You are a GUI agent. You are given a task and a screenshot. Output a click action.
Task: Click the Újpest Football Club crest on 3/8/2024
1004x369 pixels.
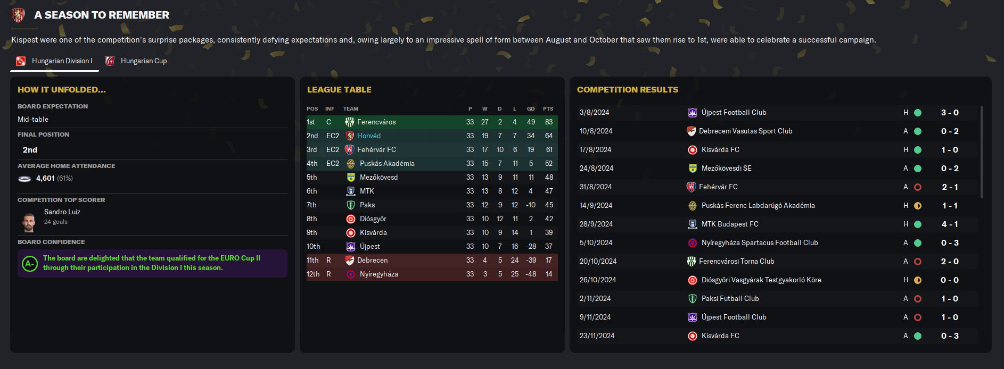point(693,113)
